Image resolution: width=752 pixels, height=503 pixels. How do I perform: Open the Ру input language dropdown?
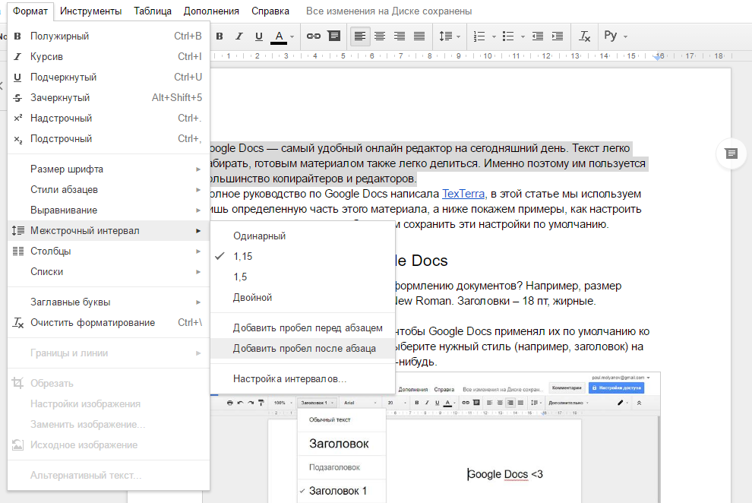(615, 36)
